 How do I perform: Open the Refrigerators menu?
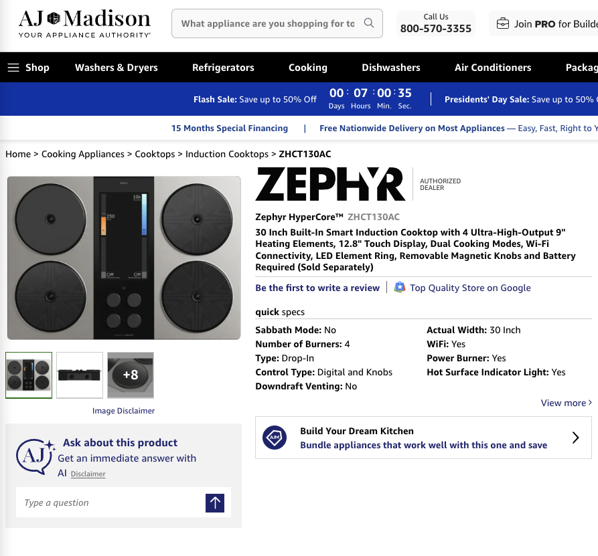pyautogui.click(x=223, y=68)
